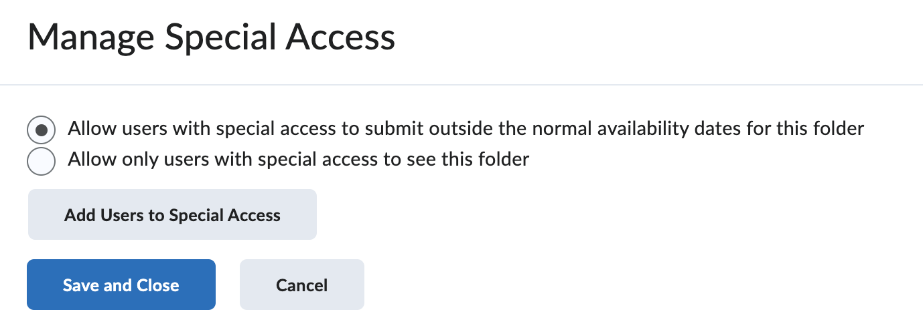Click the words 'Special Access' in the page title
This screenshot has height=330, width=923.
pyautogui.click(x=280, y=37)
